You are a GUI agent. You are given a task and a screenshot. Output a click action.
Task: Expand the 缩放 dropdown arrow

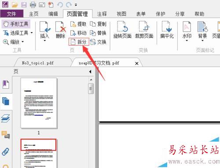pyautogui.click(x=23, y=42)
